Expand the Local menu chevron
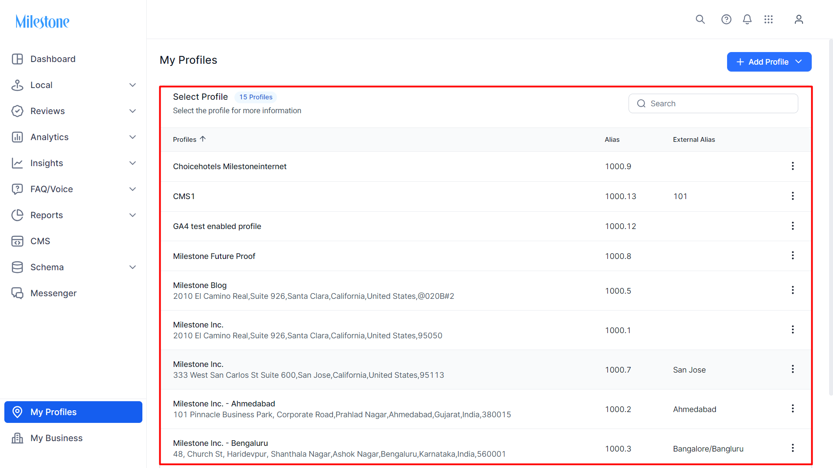Viewport: 833px width, 468px height. (133, 85)
